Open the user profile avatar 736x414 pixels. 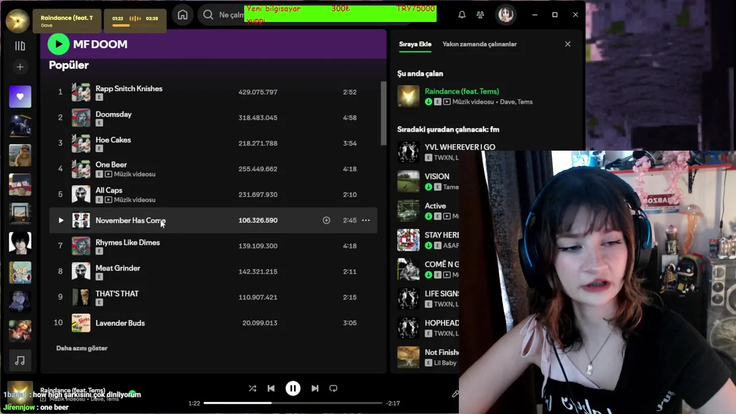tap(506, 15)
